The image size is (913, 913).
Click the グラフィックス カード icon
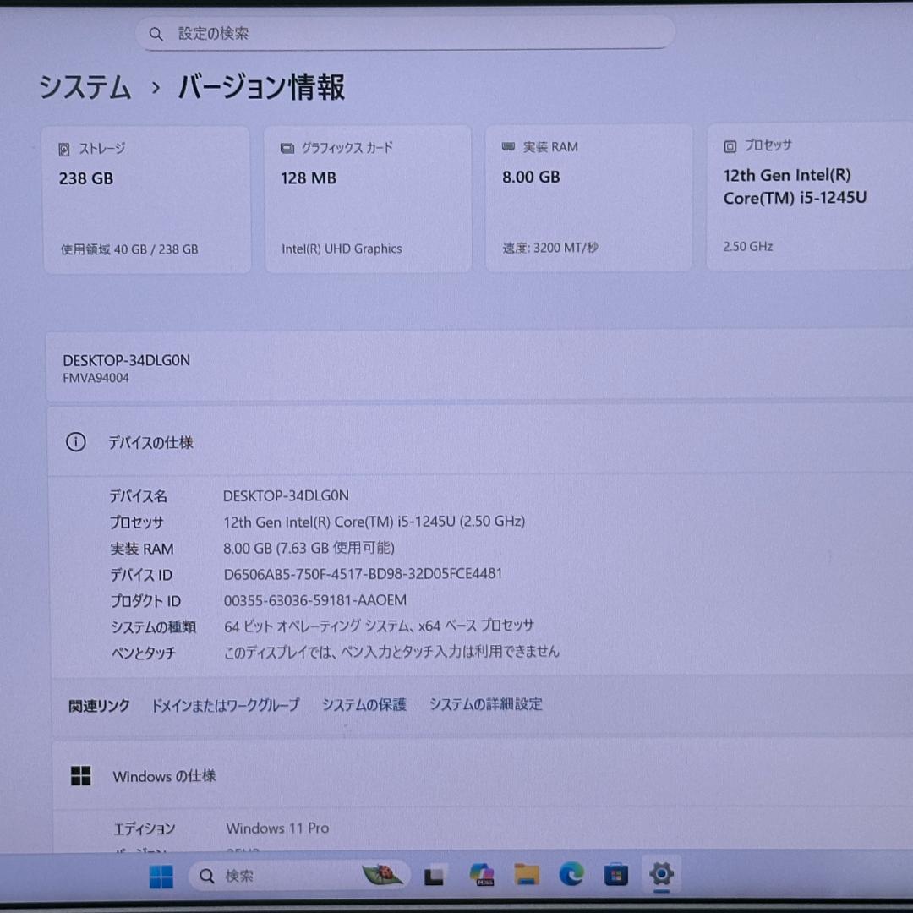287,147
